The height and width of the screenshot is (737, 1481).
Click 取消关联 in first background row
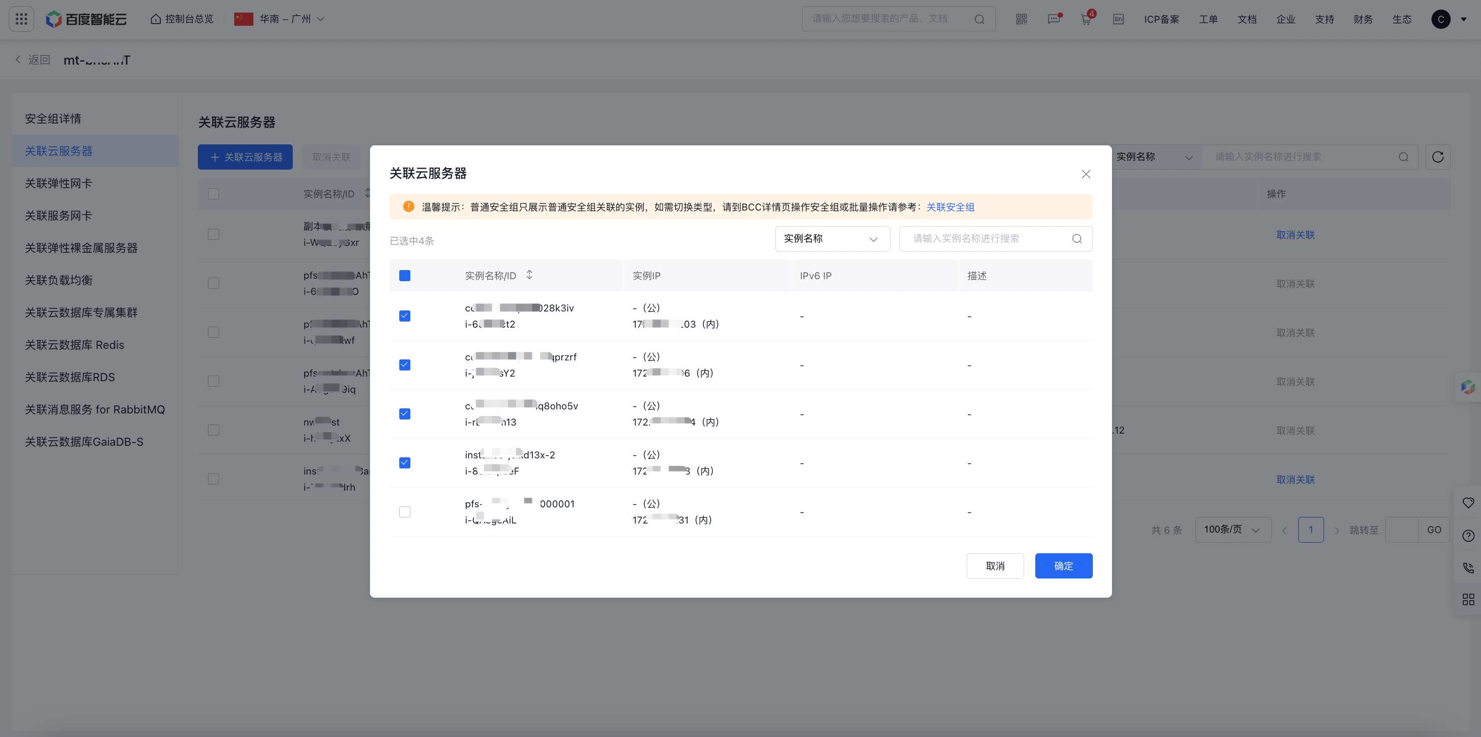coord(1295,235)
